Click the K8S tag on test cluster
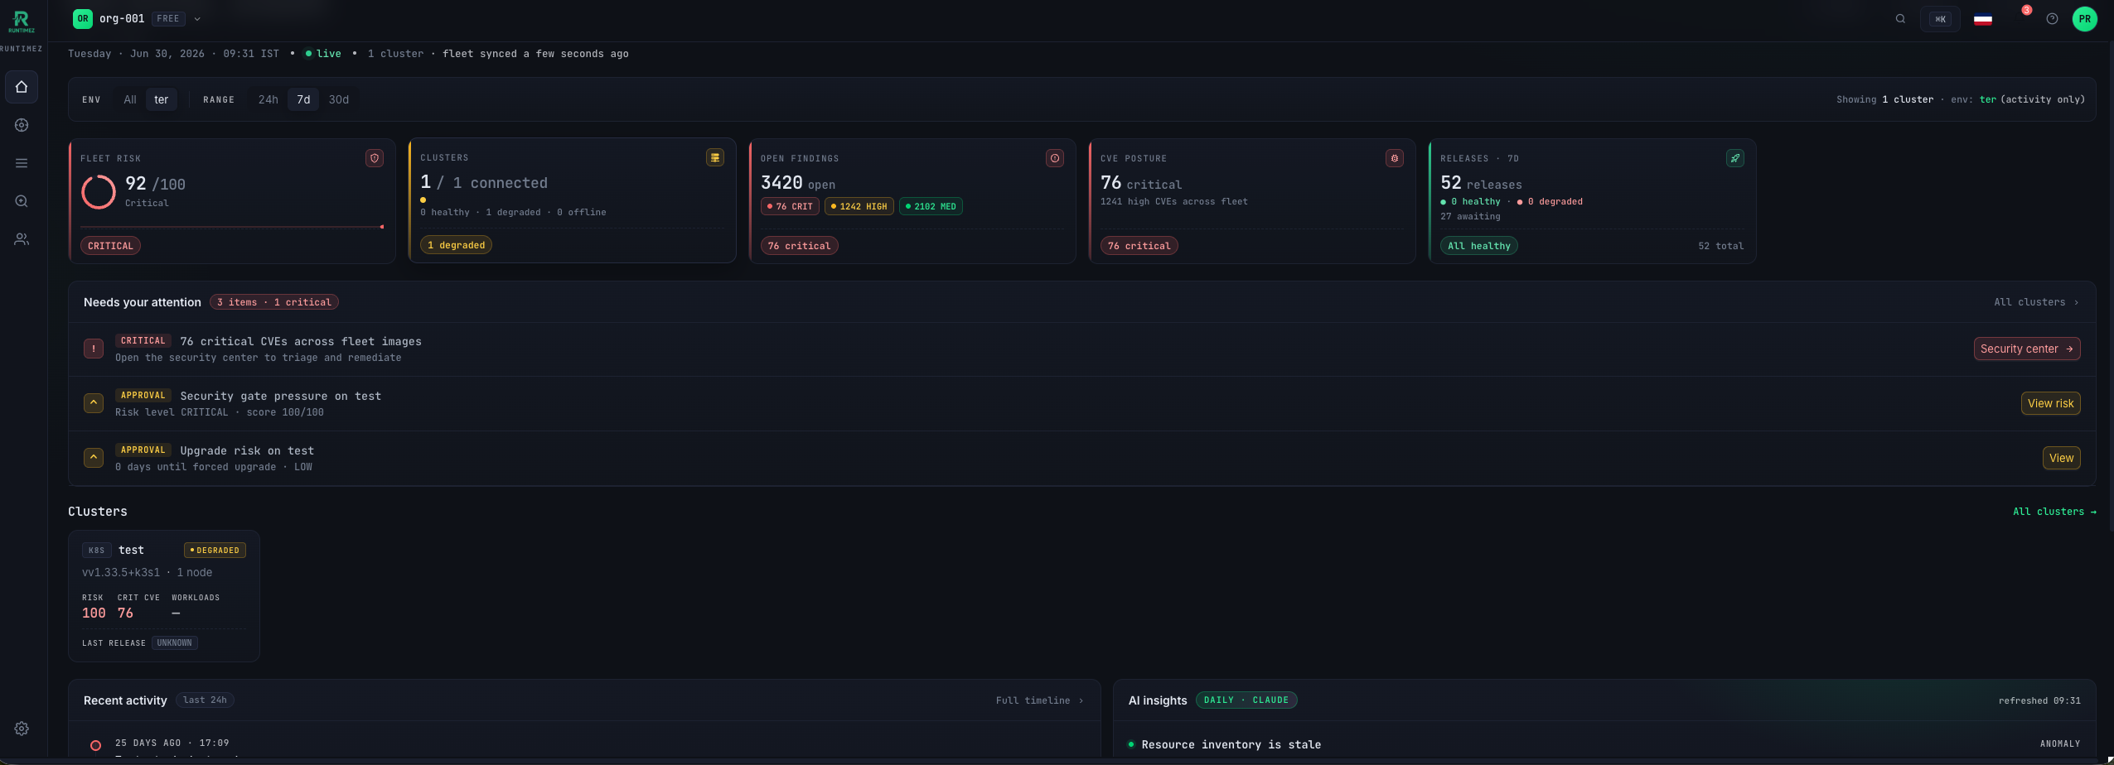Image resolution: width=2114 pixels, height=765 pixels. tap(97, 550)
